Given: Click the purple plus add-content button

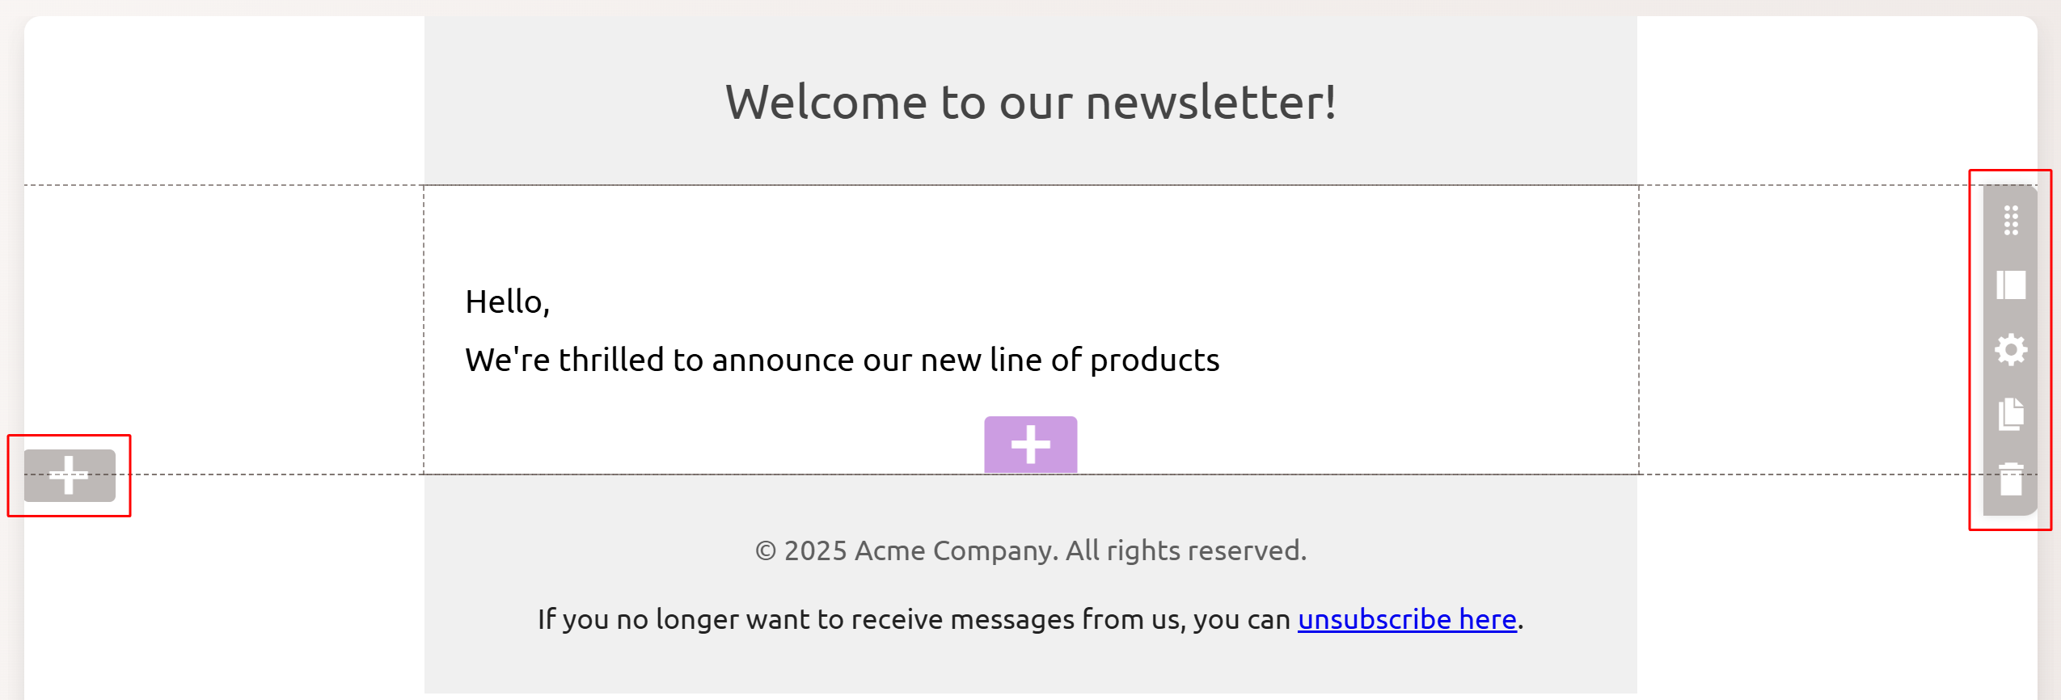Looking at the screenshot, I should (x=1030, y=443).
